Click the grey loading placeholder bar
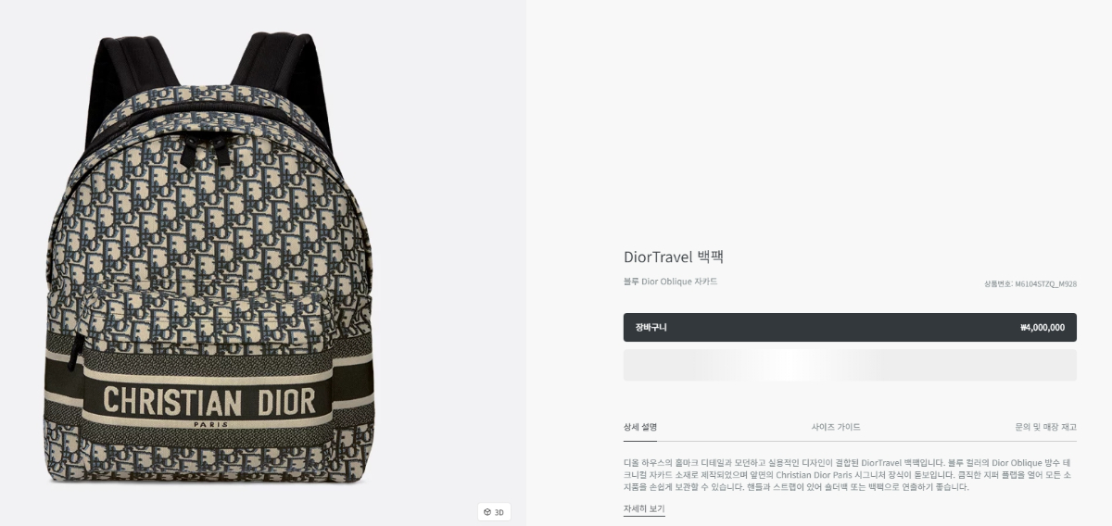Screen dimensions: 1112x526 tap(850, 365)
